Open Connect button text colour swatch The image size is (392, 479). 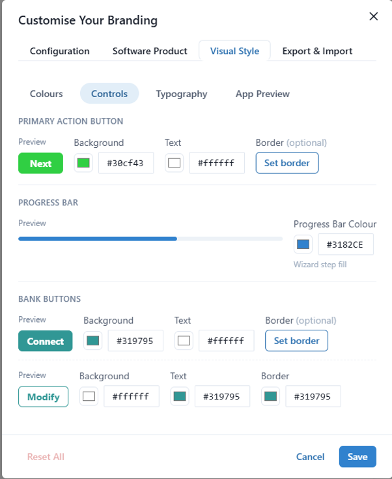coord(184,341)
